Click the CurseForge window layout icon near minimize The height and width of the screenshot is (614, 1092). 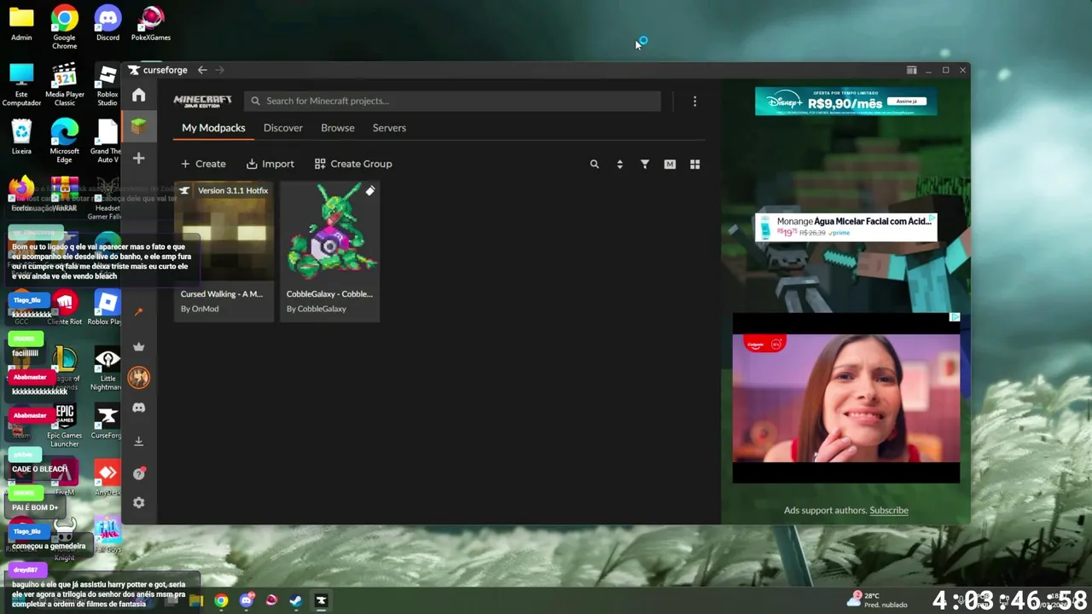coord(911,70)
